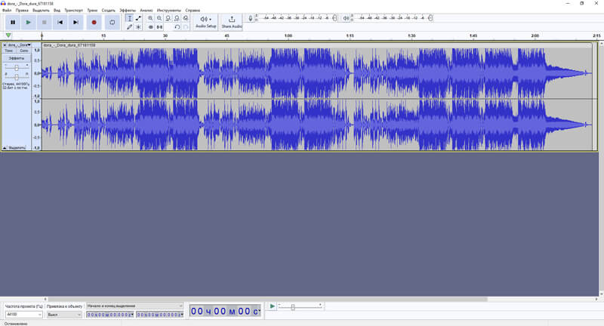The image size is (604, 326).
Task: Open the Анализ menu
Action: point(146,11)
